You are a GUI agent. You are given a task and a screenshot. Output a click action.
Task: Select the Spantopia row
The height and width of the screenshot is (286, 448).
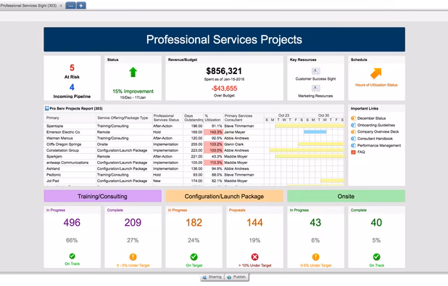pyautogui.click(x=194, y=126)
